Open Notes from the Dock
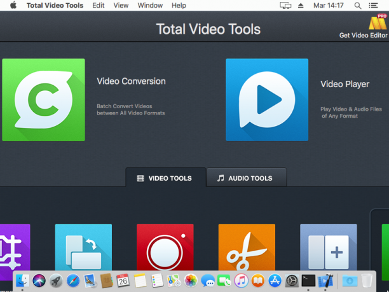This screenshot has height=292, width=389. point(140,281)
